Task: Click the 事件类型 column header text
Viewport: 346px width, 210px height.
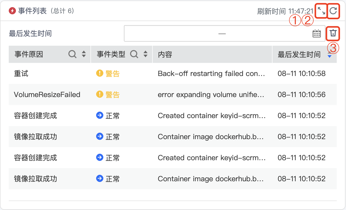Action: click(x=111, y=54)
